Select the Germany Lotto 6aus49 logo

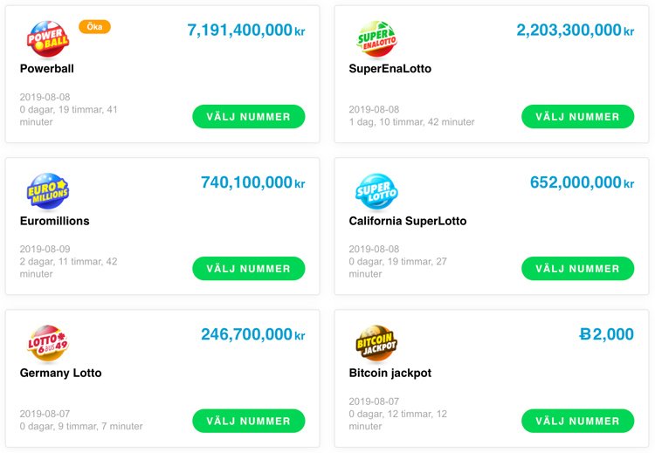click(48, 344)
